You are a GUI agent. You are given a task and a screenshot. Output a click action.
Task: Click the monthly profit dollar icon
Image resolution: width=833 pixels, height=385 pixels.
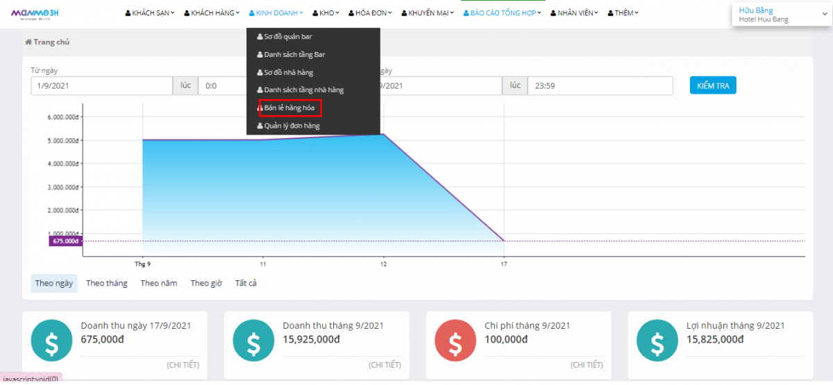(657, 341)
